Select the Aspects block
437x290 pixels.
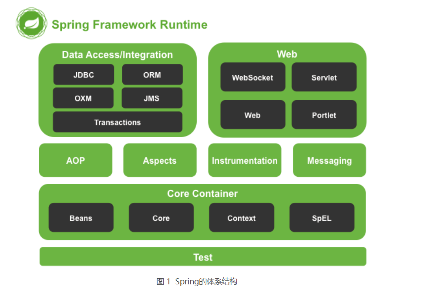click(x=160, y=160)
